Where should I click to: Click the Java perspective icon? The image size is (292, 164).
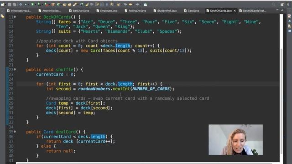(288, 4)
